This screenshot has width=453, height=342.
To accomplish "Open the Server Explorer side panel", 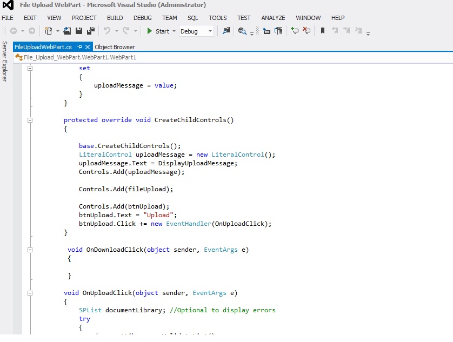I will pyautogui.click(x=5, y=61).
